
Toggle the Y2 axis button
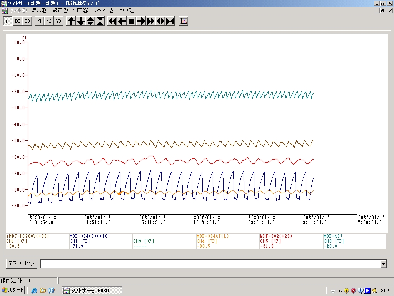tap(49, 21)
